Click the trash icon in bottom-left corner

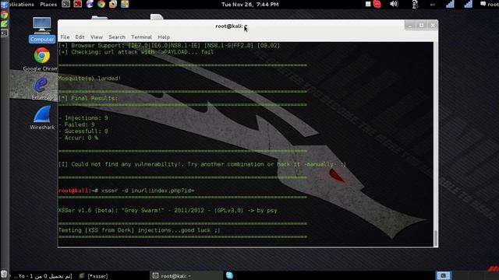tap(4, 275)
